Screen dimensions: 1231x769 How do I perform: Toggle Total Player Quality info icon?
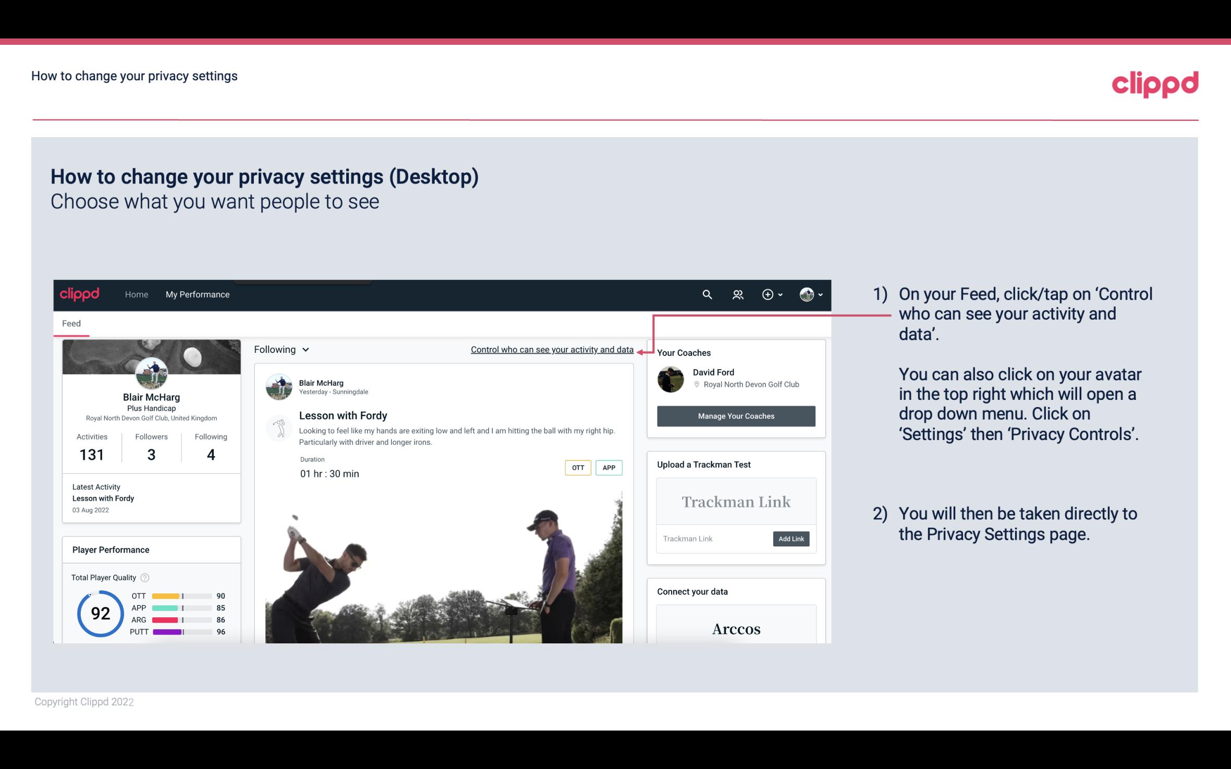tap(144, 577)
